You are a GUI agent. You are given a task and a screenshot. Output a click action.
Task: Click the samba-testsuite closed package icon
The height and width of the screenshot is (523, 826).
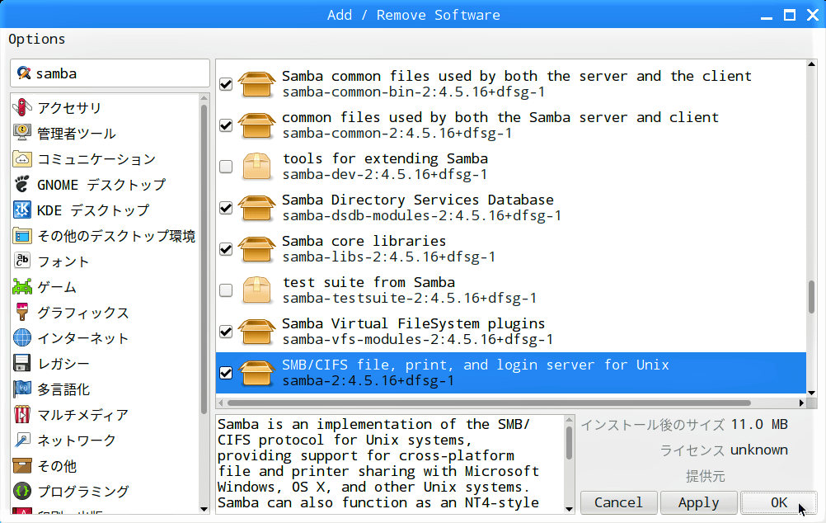click(256, 290)
